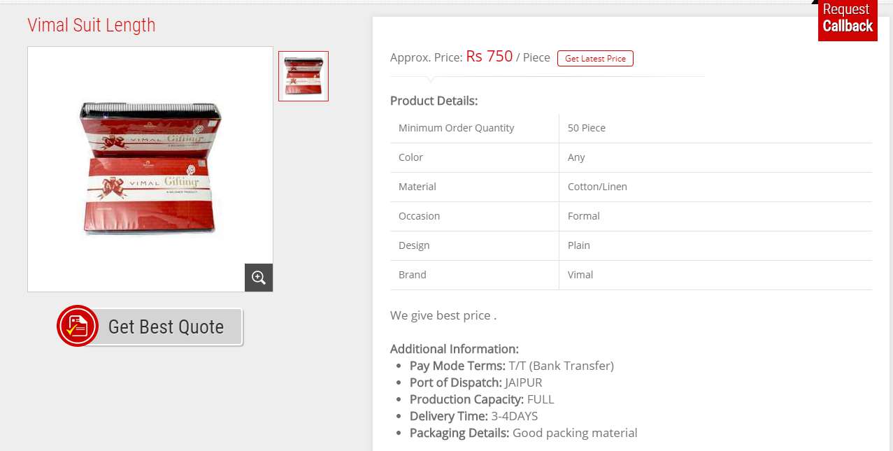The width and height of the screenshot is (893, 451).
Task: Click the 'Brand' row label
Action: click(x=413, y=275)
